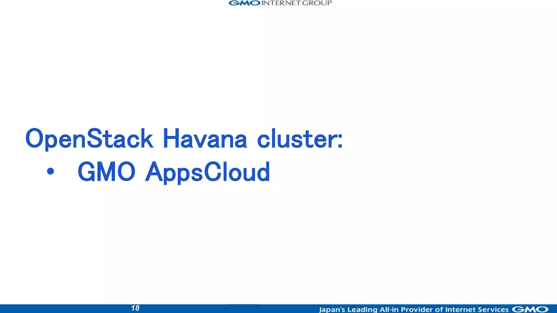
Task: Click the GMO logo in footer bar
Action: [530, 309]
